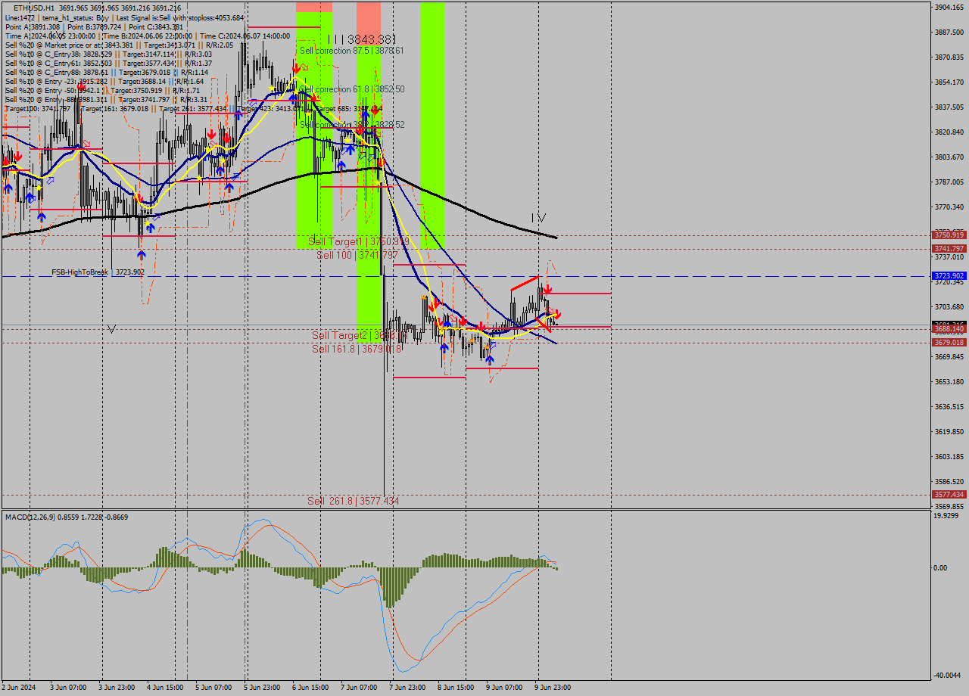969x696 pixels.
Task: Select the IV wave label on the price chart
Action: pyautogui.click(x=539, y=219)
